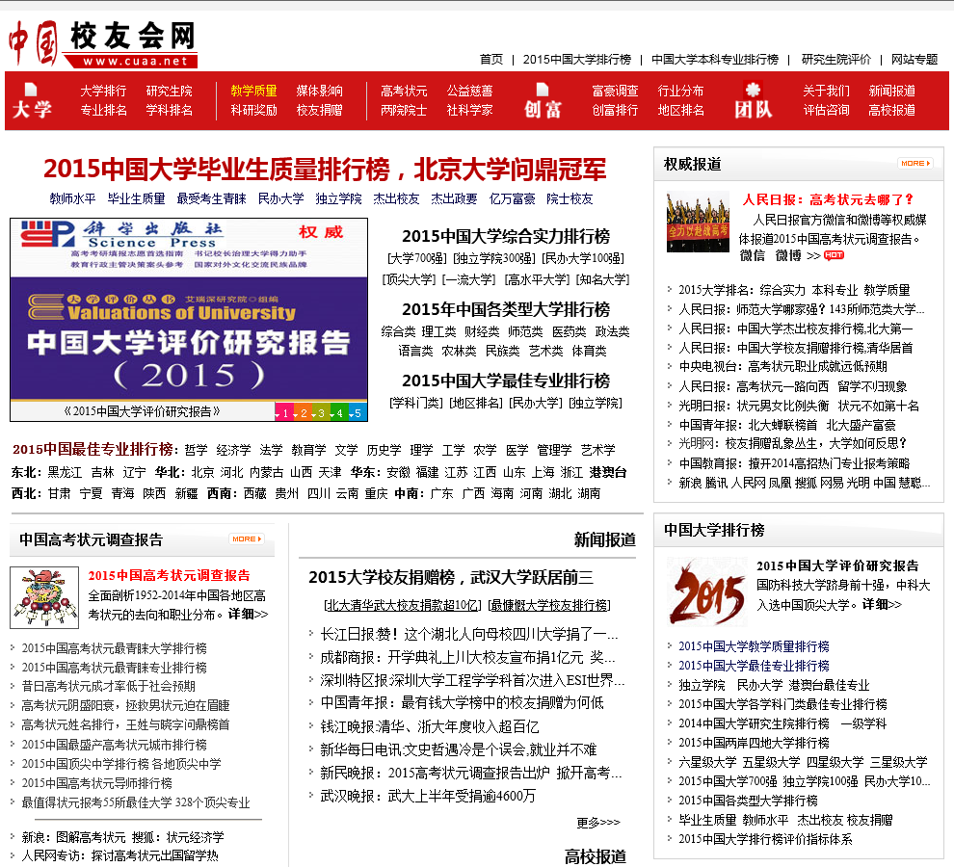Select 大学排行 in red navbar

pyautogui.click(x=103, y=92)
